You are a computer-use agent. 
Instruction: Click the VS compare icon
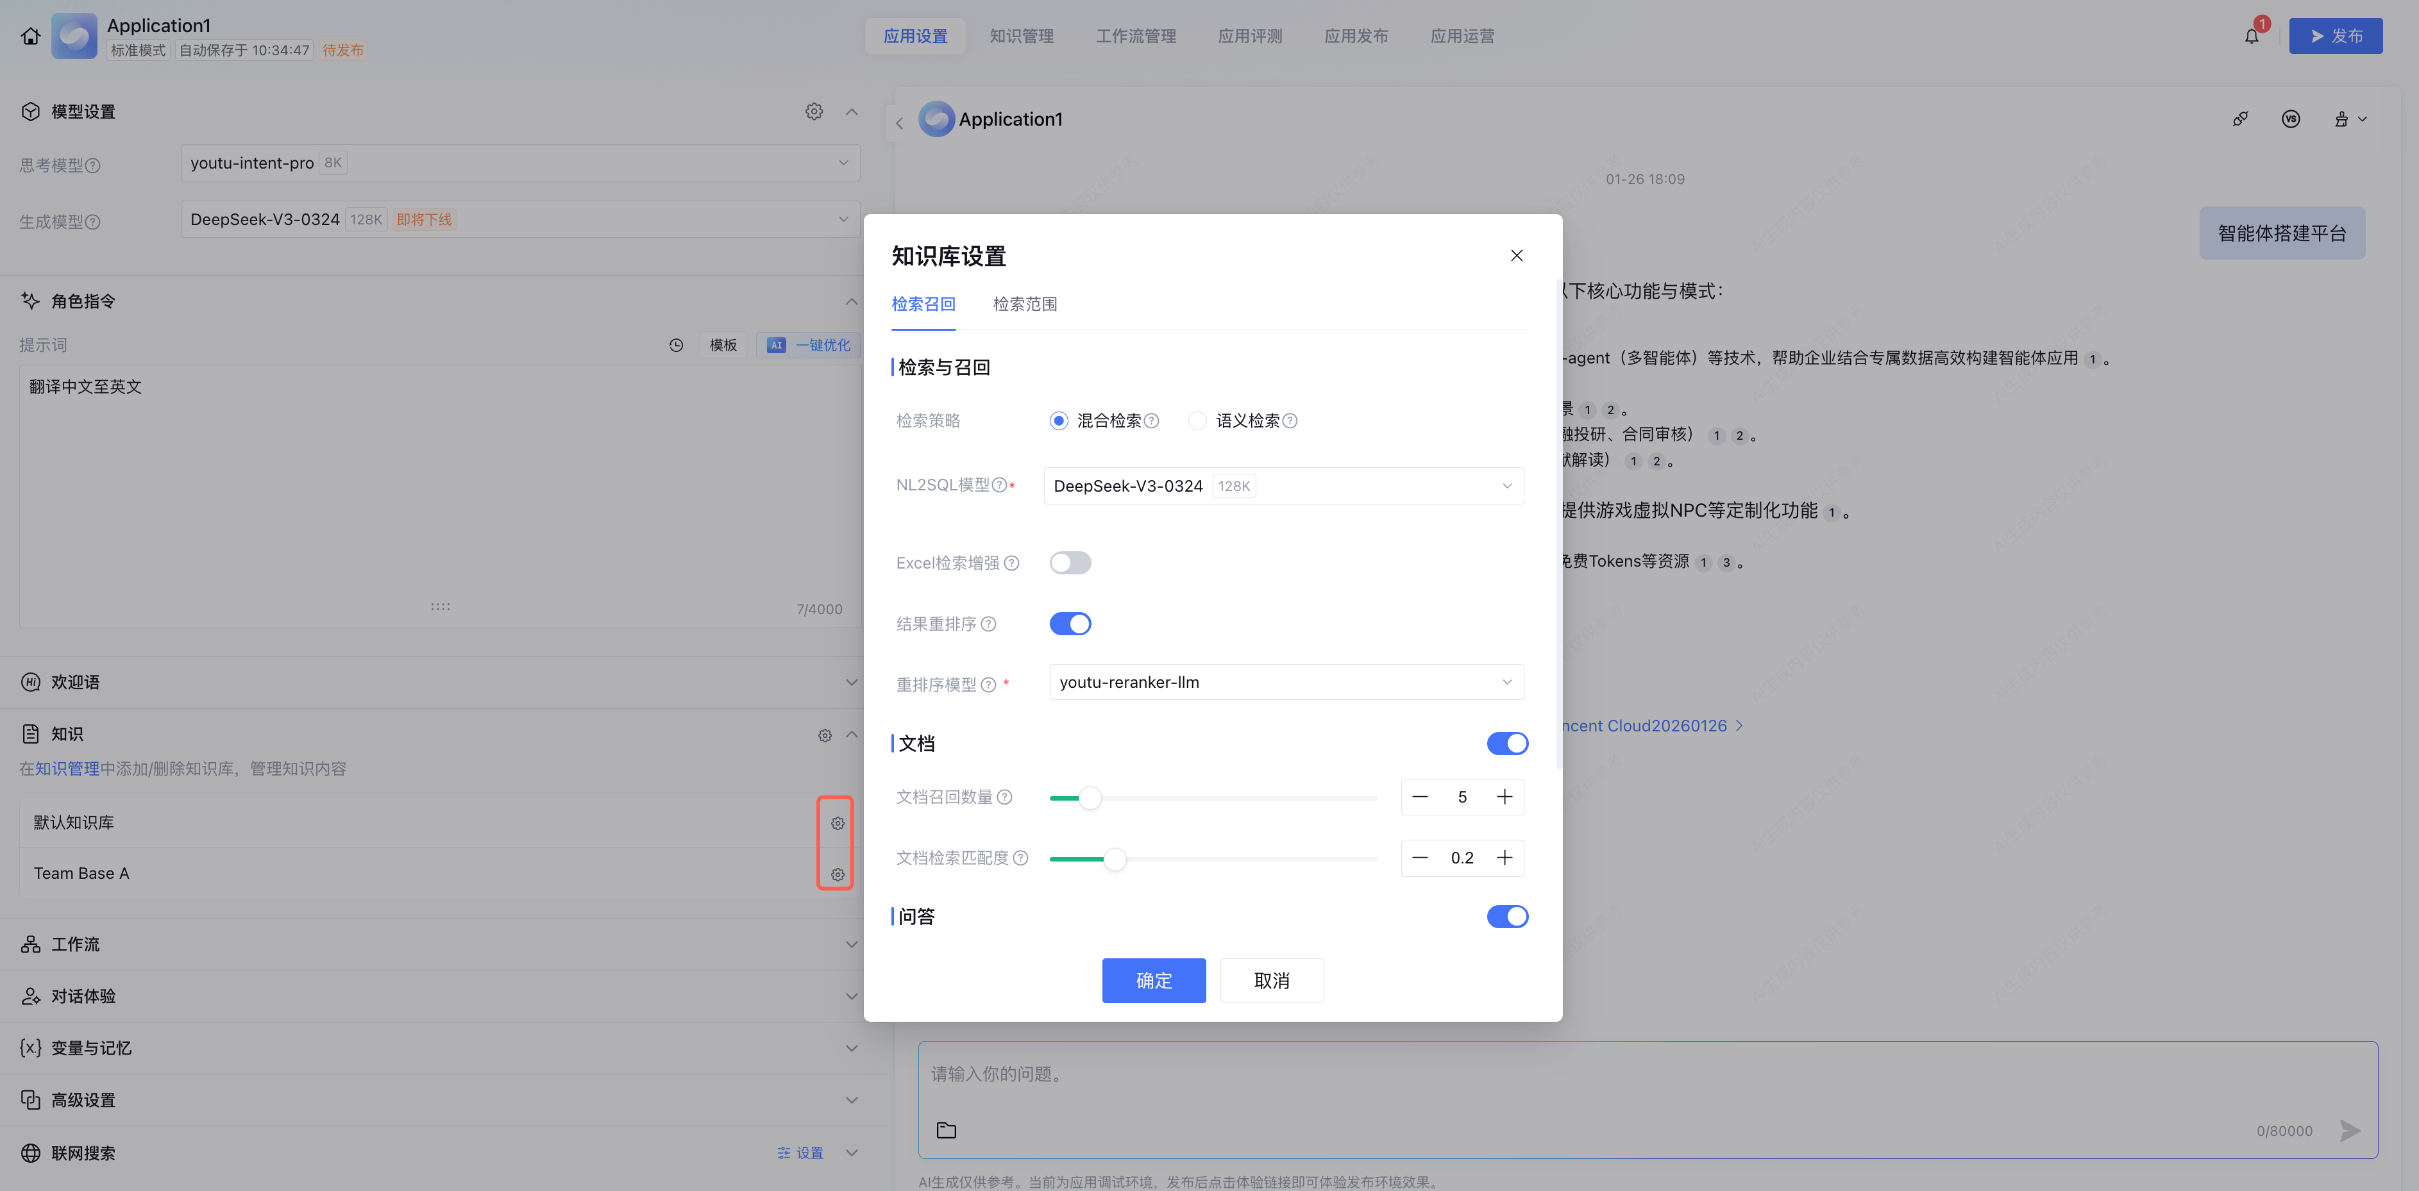tap(2290, 119)
